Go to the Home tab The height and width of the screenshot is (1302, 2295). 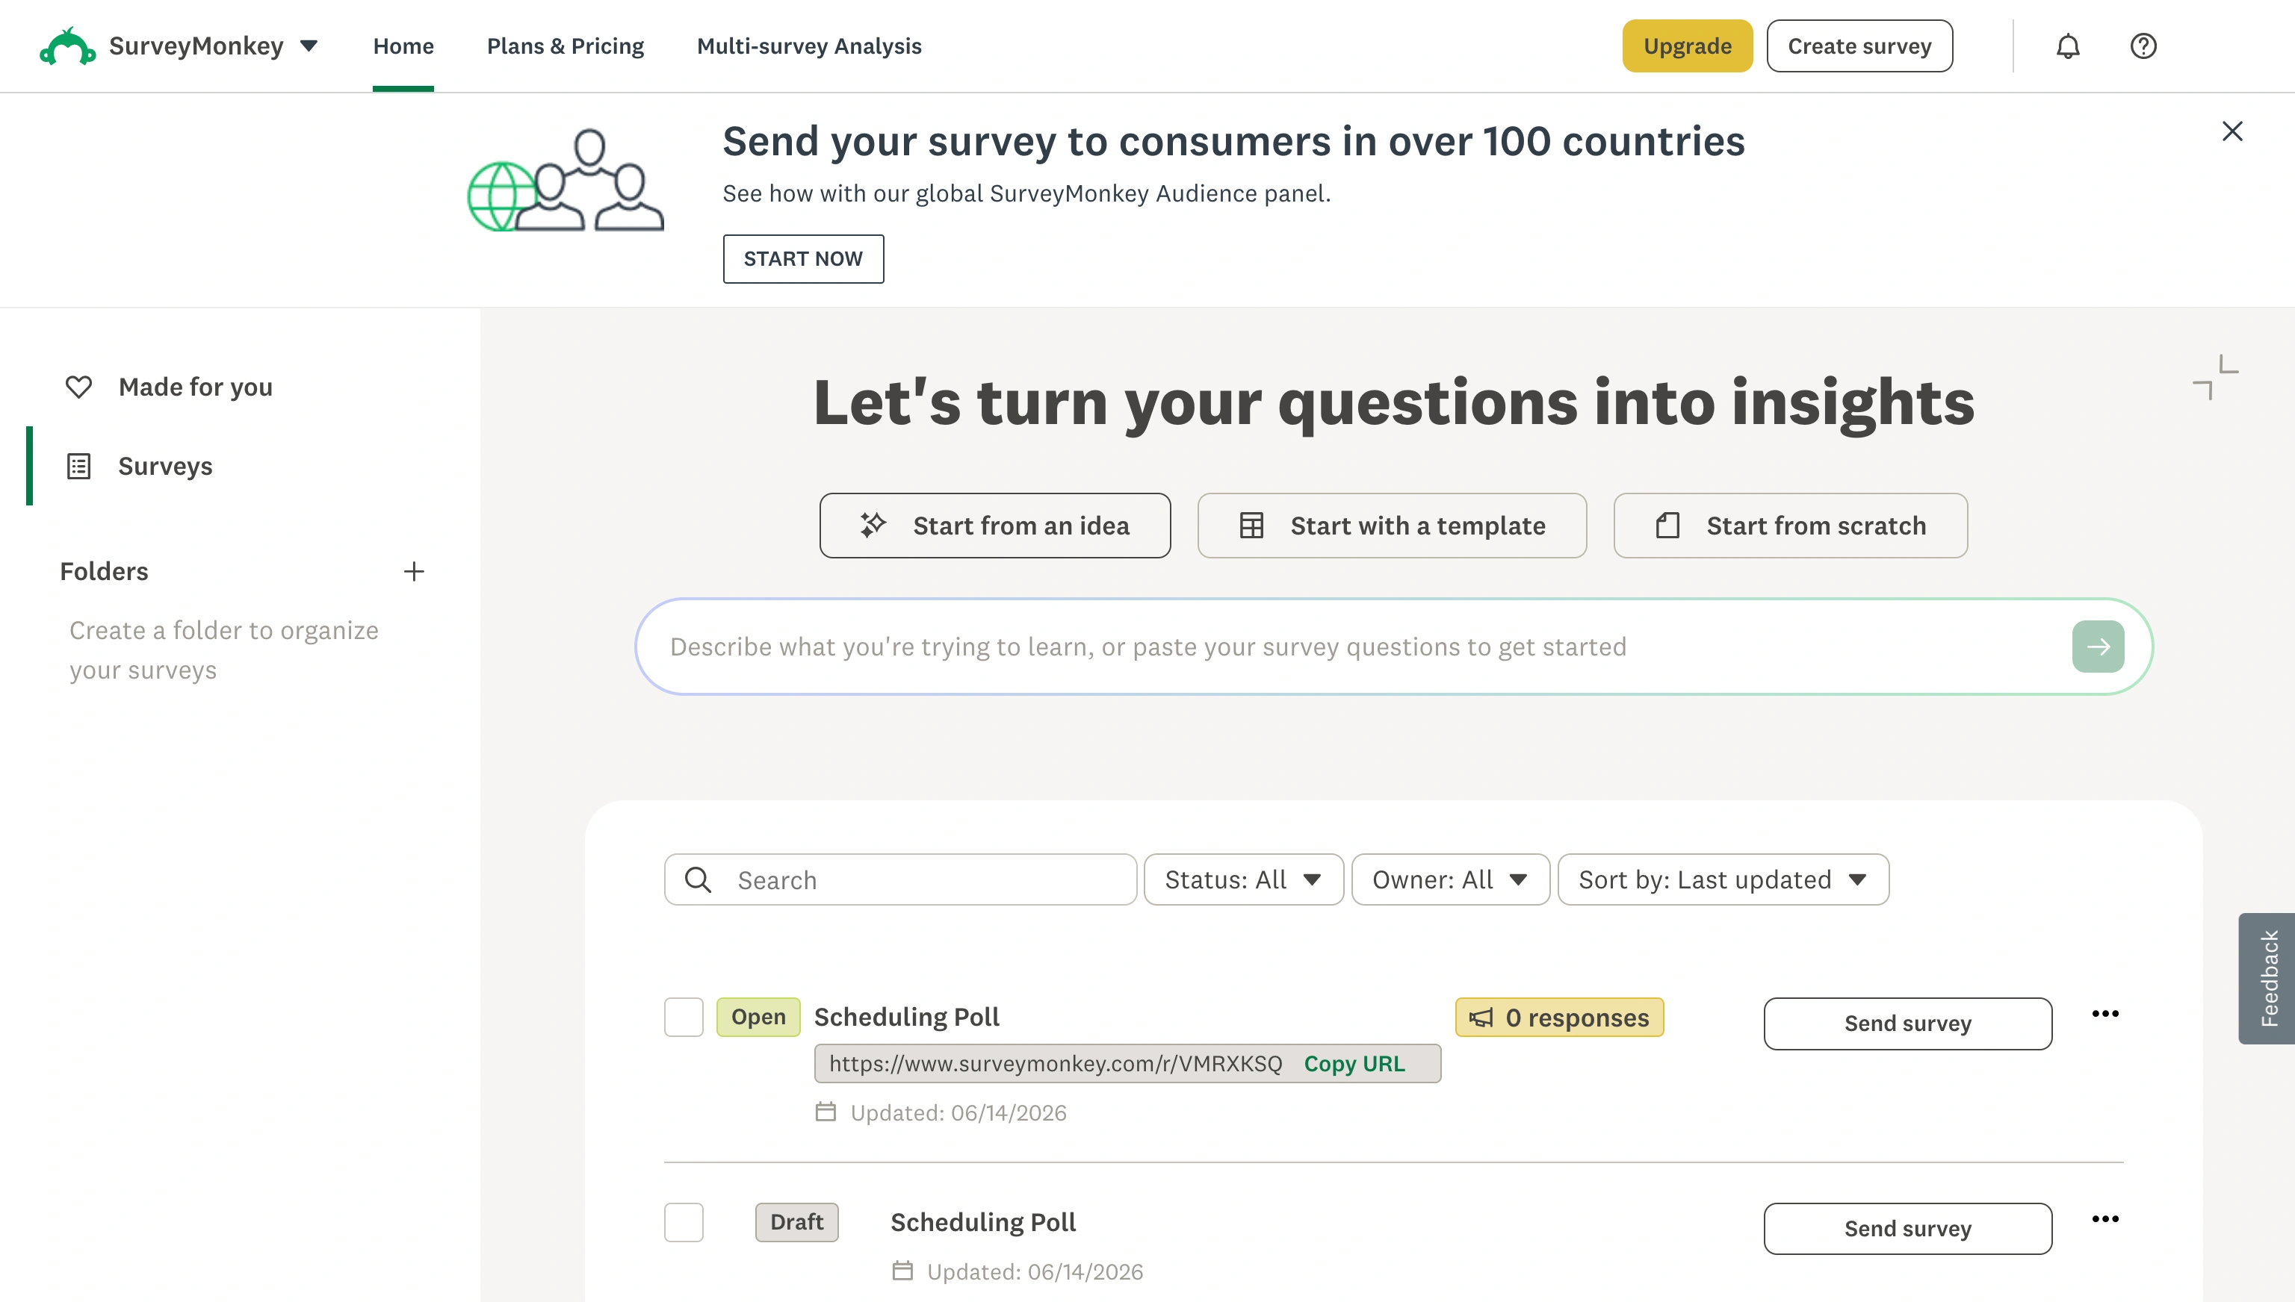403,46
